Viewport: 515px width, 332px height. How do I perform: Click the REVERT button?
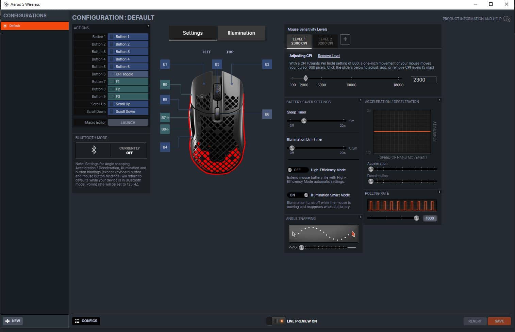475,321
